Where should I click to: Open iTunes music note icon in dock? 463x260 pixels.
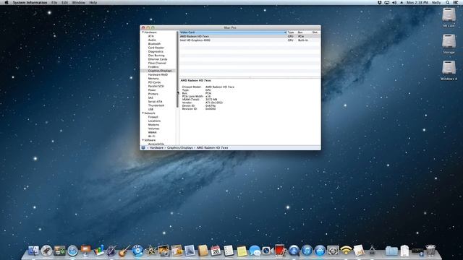coord(307,251)
